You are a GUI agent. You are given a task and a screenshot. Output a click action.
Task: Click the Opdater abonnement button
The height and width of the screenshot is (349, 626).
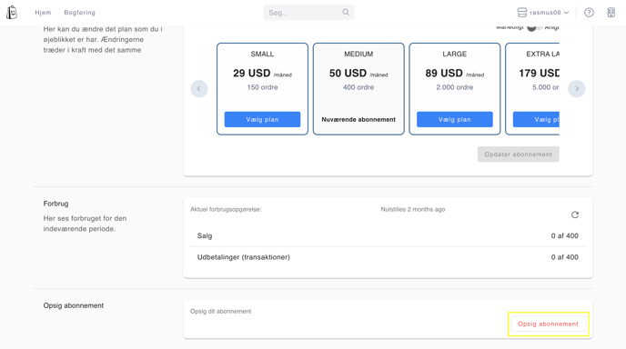tap(519, 155)
